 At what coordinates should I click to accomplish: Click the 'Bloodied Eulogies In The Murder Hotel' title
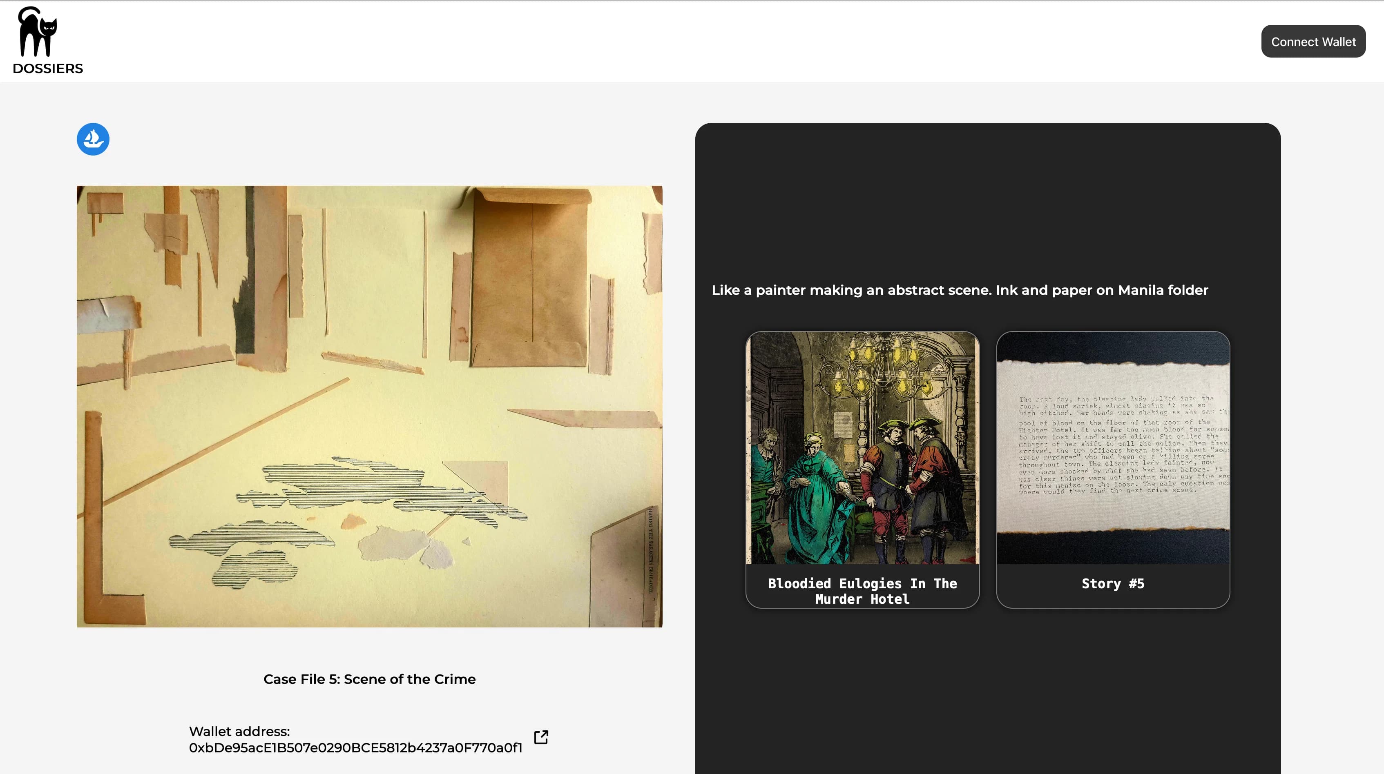point(862,591)
